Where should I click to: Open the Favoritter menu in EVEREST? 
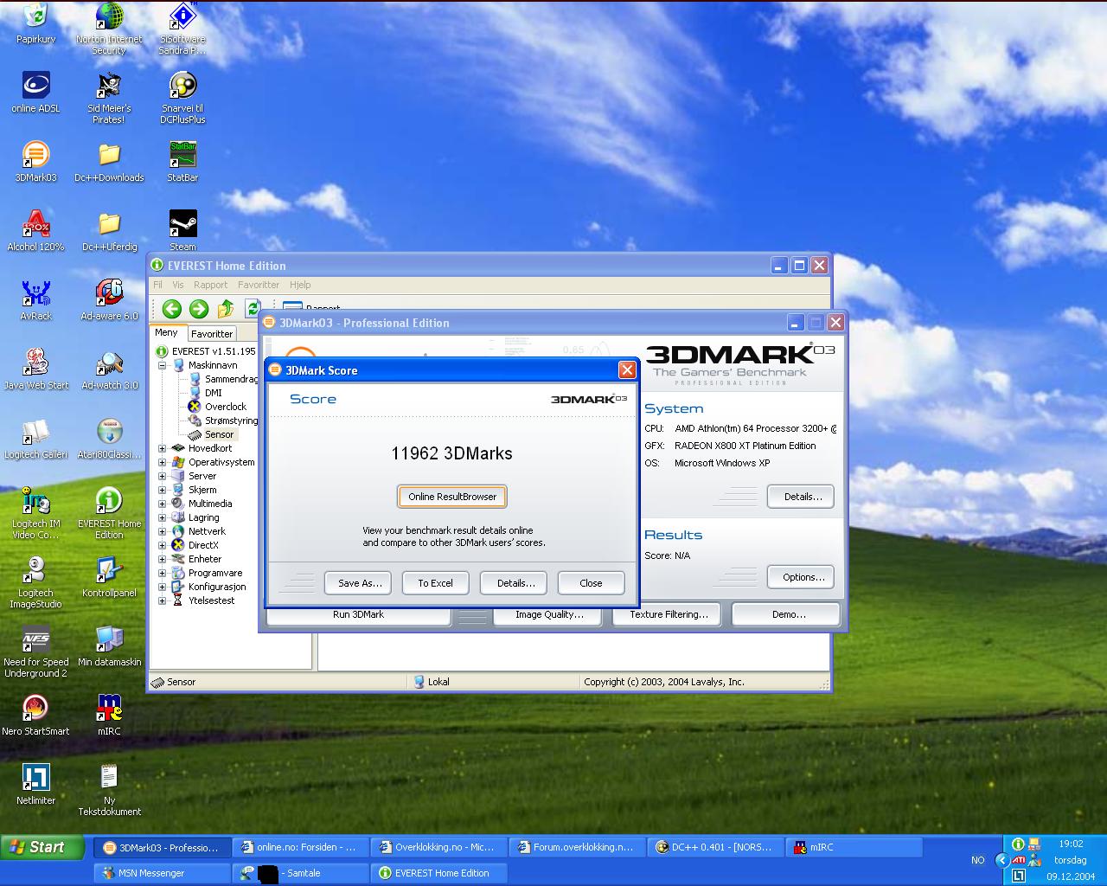pos(259,285)
